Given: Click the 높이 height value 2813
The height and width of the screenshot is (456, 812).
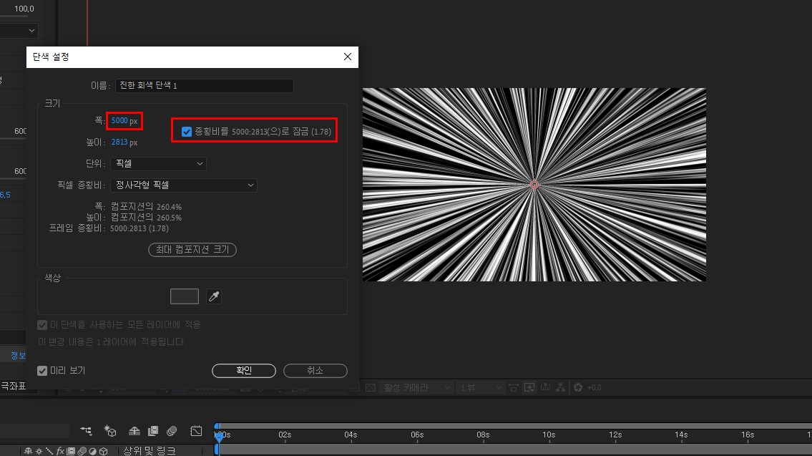Looking at the screenshot, I should coord(119,142).
